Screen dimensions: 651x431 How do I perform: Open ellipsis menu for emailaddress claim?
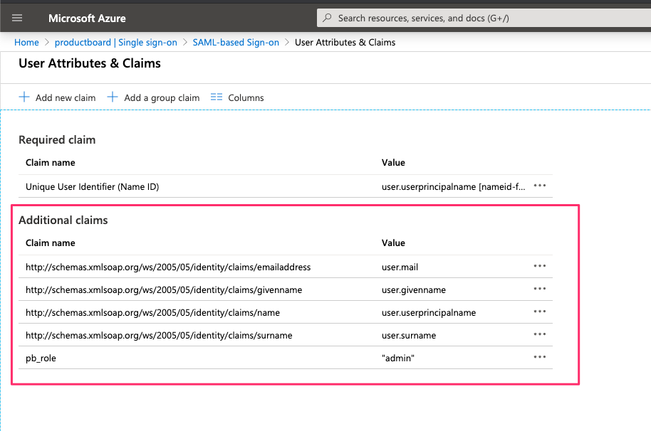[539, 266]
